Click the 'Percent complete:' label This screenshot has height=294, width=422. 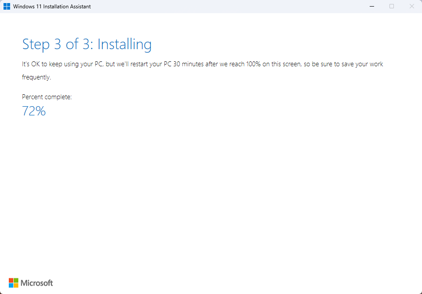[x=47, y=97]
